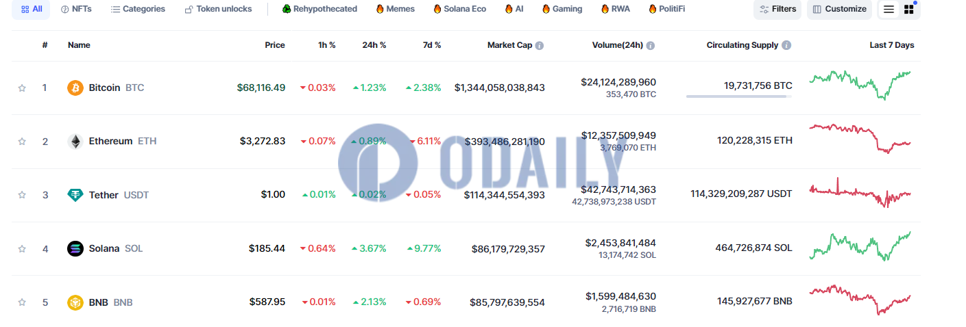Star Bitcoin to add to watchlist

22,88
